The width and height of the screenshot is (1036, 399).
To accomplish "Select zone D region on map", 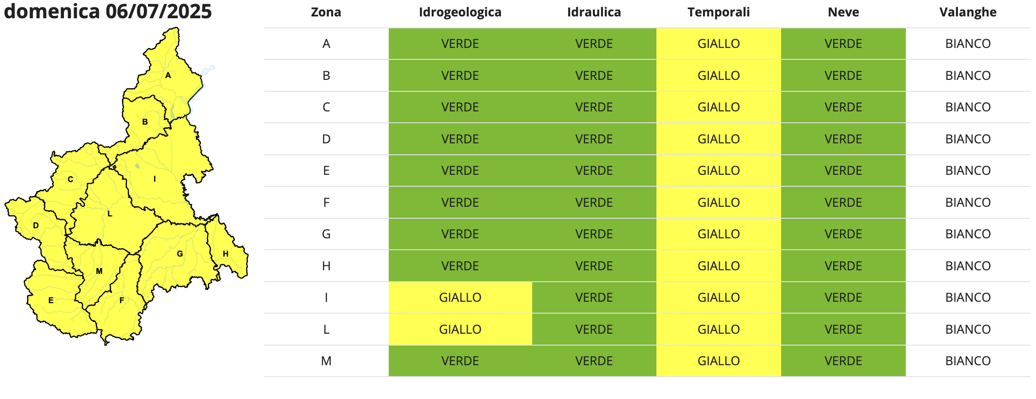I will [36, 226].
